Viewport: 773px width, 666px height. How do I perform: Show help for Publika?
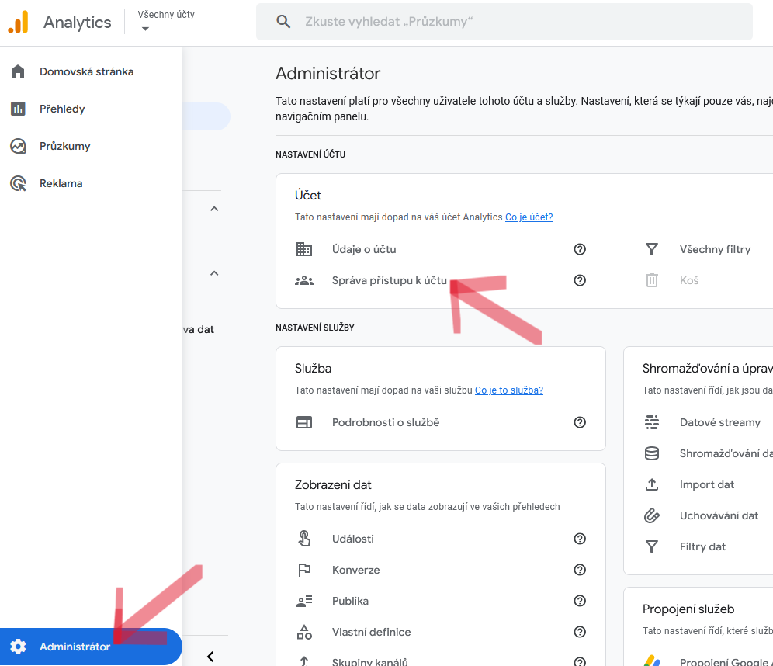coord(580,601)
